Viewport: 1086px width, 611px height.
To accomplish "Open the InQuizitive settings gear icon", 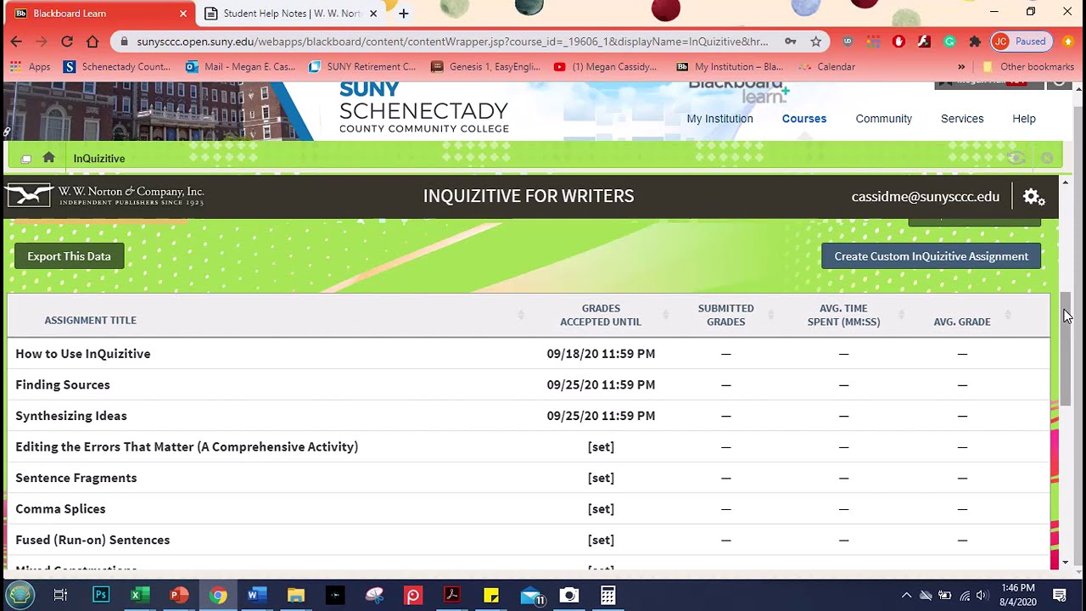I will click(x=1033, y=197).
